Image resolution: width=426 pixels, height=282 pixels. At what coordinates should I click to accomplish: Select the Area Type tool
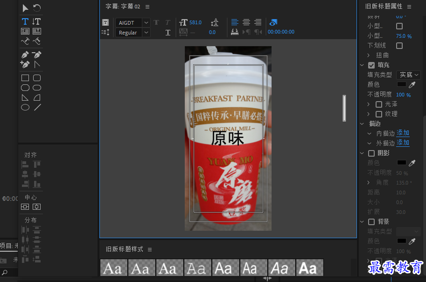[25, 31]
